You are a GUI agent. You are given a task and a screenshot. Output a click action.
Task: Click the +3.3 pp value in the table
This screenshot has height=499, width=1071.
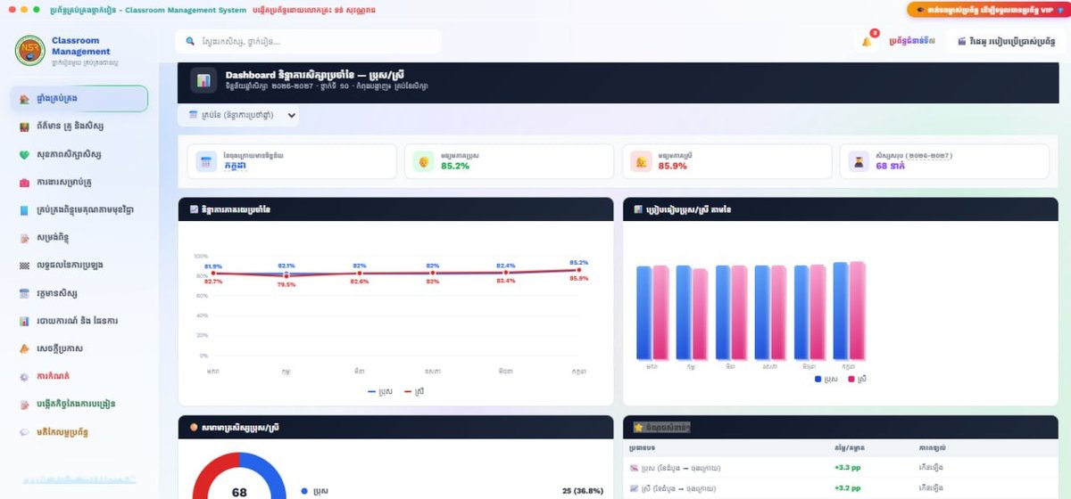click(847, 468)
